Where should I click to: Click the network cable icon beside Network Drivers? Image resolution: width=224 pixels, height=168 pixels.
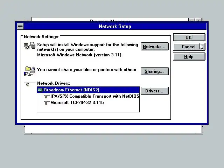[29, 84]
